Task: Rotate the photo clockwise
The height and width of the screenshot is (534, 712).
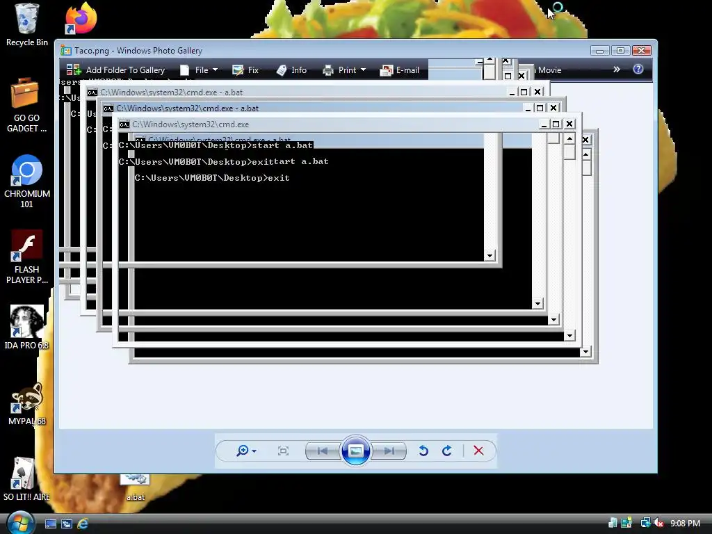Action: (x=447, y=451)
